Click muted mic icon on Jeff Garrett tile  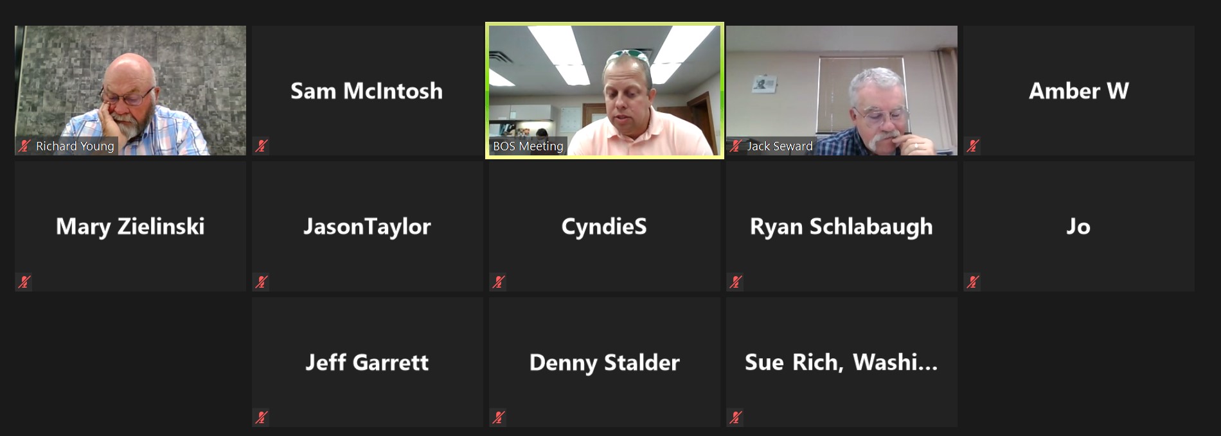coord(261,417)
